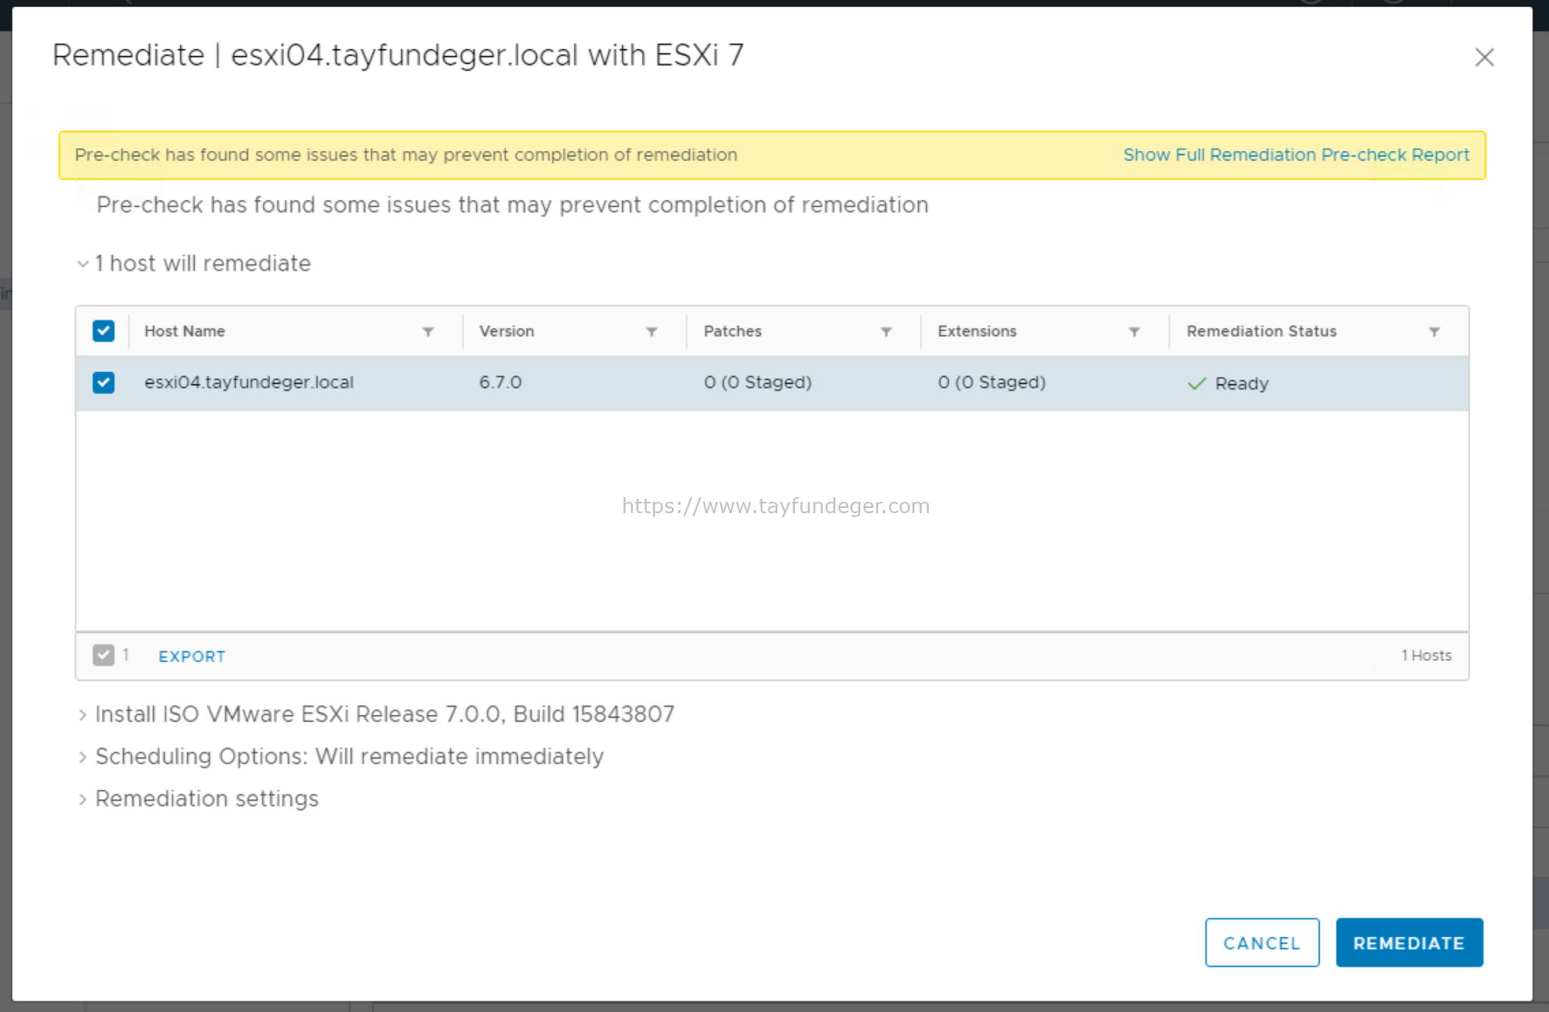Expand Remediation settings section
Screen dimensions: 1549x1012
[83, 800]
